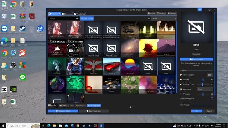This screenshot has width=228, height=128.
Task: Open the Mobile menu
Action: [151, 14]
